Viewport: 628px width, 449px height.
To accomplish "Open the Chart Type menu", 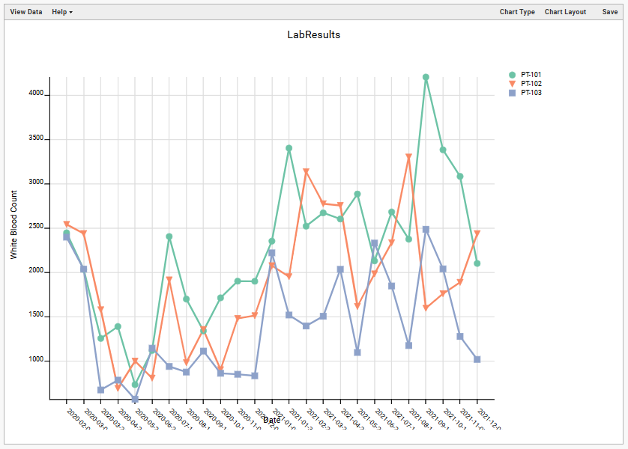I will (x=517, y=12).
